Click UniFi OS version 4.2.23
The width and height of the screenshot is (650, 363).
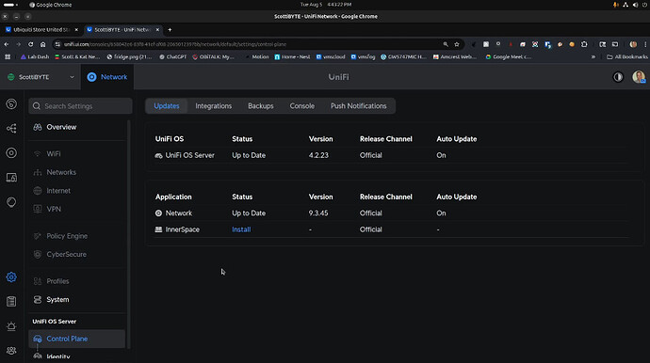click(318, 155)
